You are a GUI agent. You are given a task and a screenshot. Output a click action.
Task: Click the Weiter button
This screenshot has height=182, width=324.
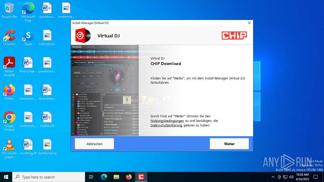click(x=229, y=144)
